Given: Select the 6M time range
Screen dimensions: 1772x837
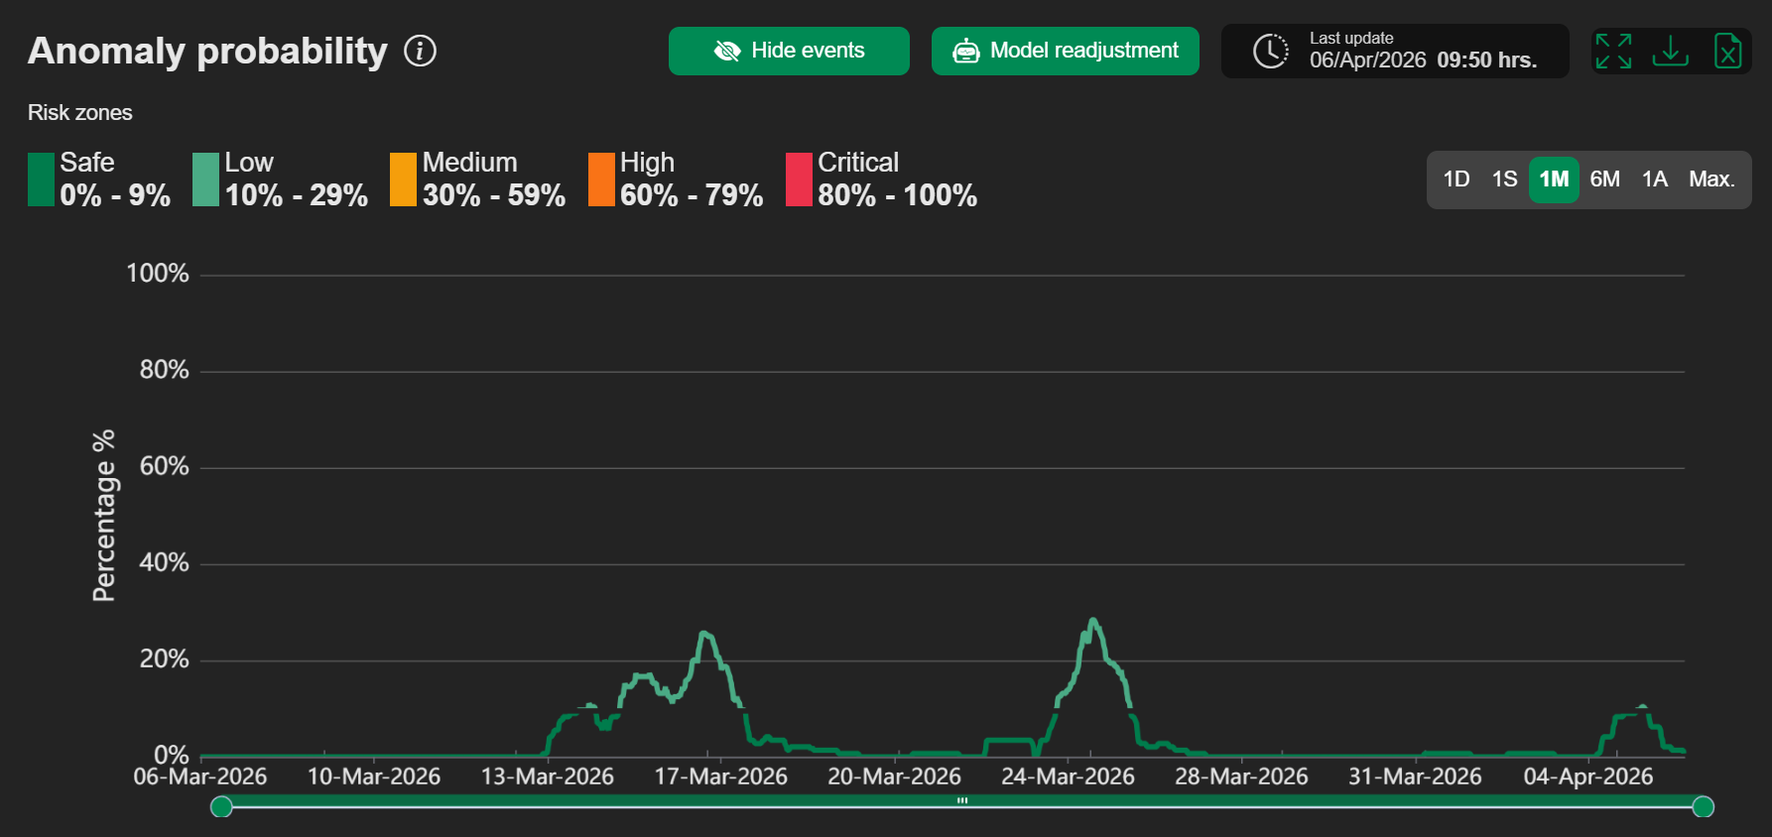Looking at the screenshot, I should point(1604,179).
